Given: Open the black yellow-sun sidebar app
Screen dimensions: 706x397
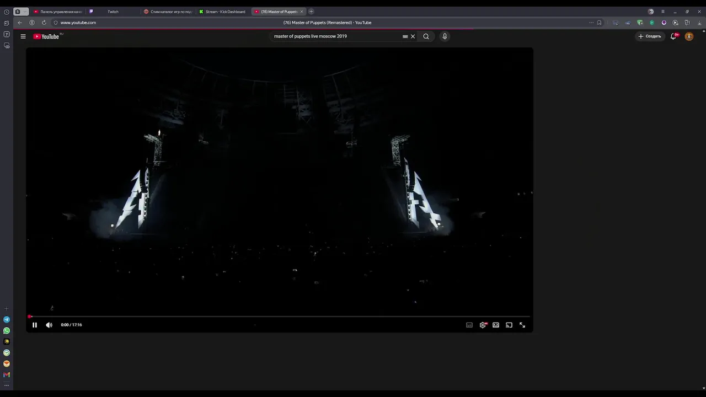Looking at the screenshot, I should point(7,342).
